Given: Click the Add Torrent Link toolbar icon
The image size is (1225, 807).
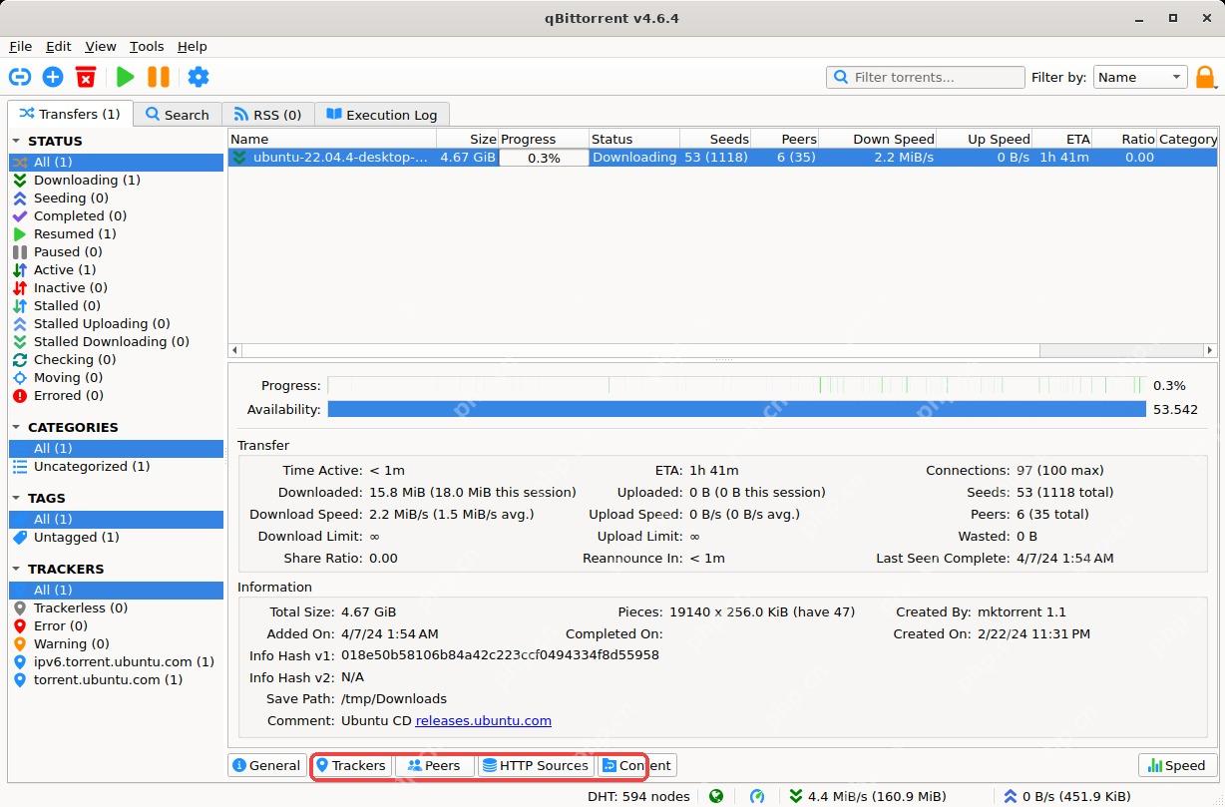Looking at the screenshot, I should coord(20,77).
